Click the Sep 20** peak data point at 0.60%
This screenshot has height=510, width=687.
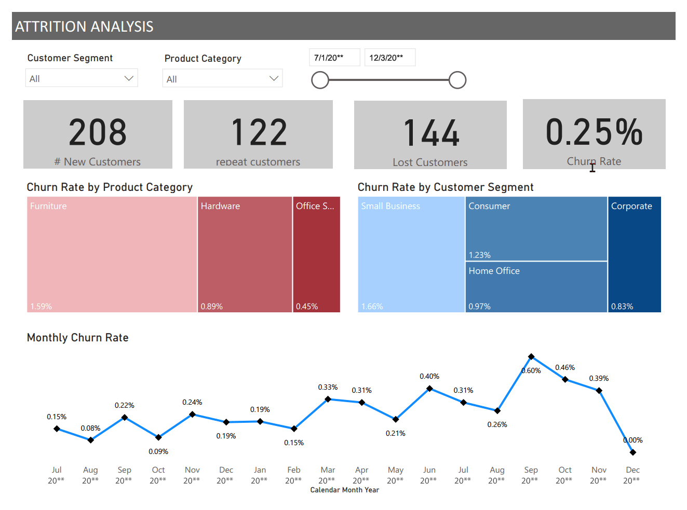pyautogui.click(x=531, y=356)
